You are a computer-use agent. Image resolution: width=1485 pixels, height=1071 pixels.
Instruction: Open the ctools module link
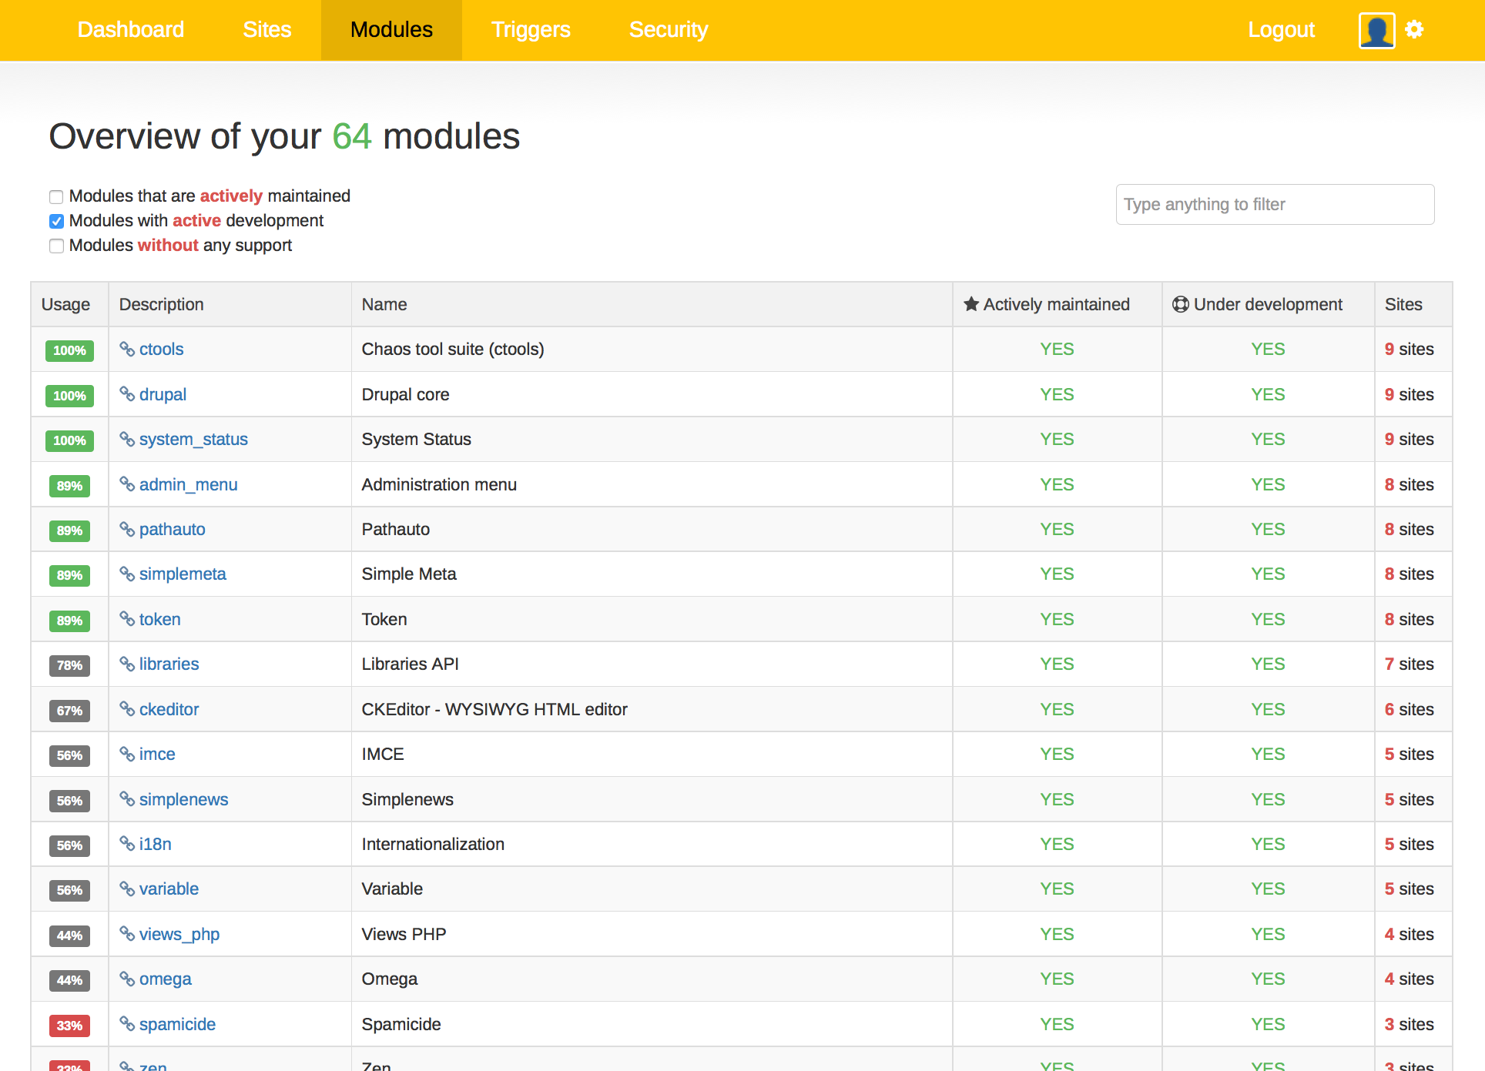161,349
